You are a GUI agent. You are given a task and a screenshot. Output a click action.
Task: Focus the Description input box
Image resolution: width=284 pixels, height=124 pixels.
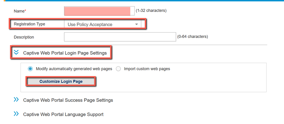(120, 37)
